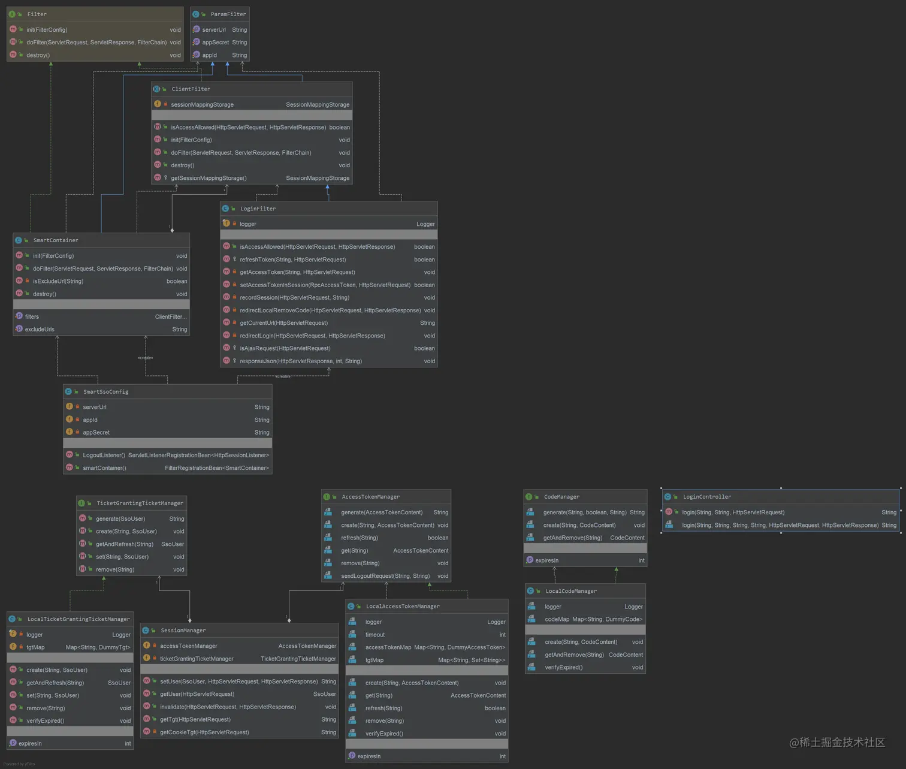Click the method icon beside generate(SsoUser)
This screenshot has width=906, height=769.
click(82, 518)
